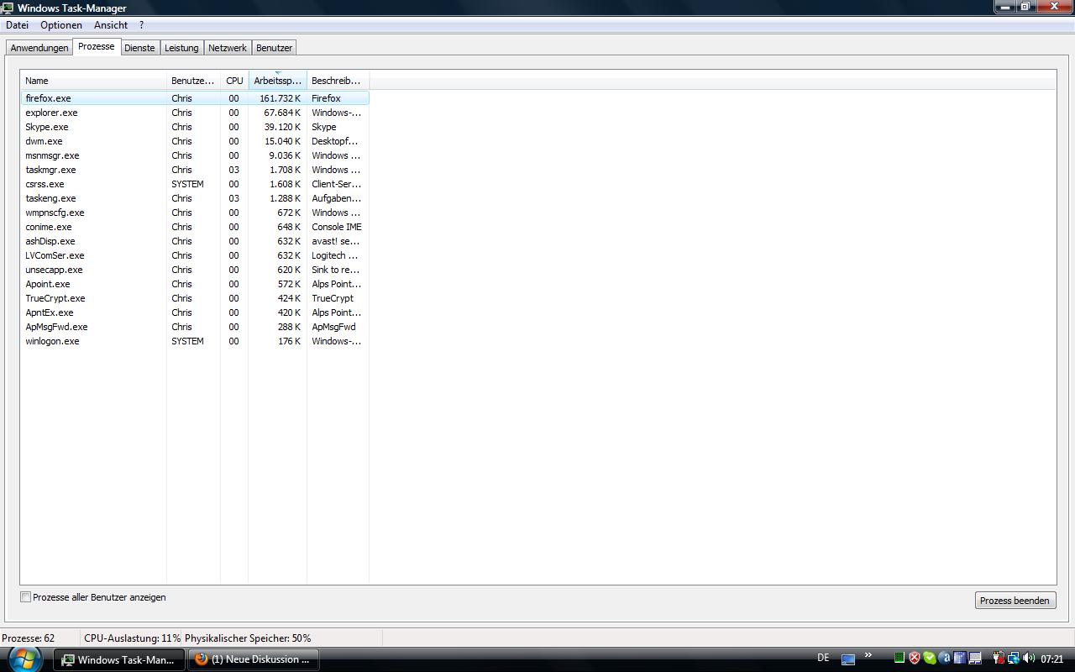The image size is (1075, 672).
Task: Enable 'Prozesse aller Benutzer anzeigen' checkbox
Action: [x=26, y=597]
